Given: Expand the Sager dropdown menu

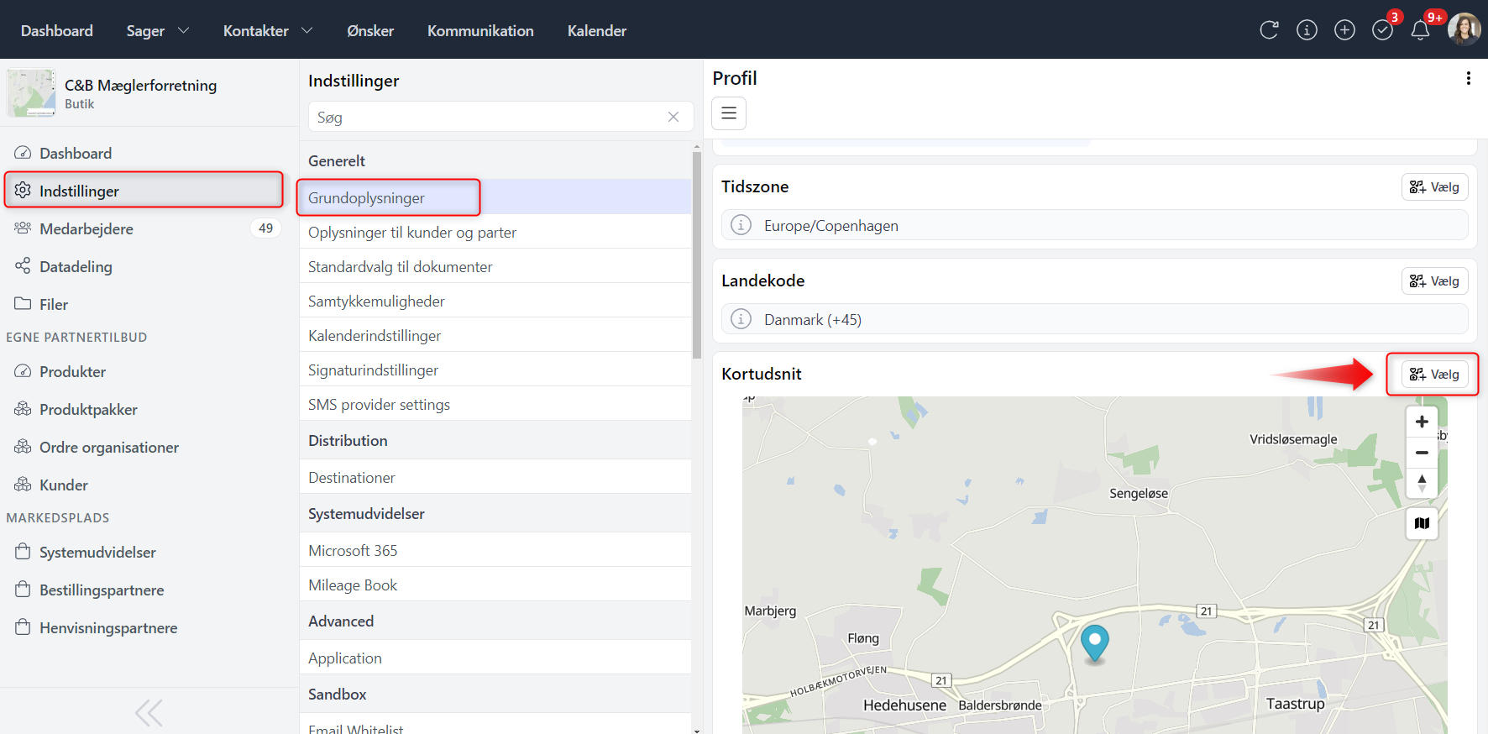Looking at the screenshot, I should tap(158, 31).
